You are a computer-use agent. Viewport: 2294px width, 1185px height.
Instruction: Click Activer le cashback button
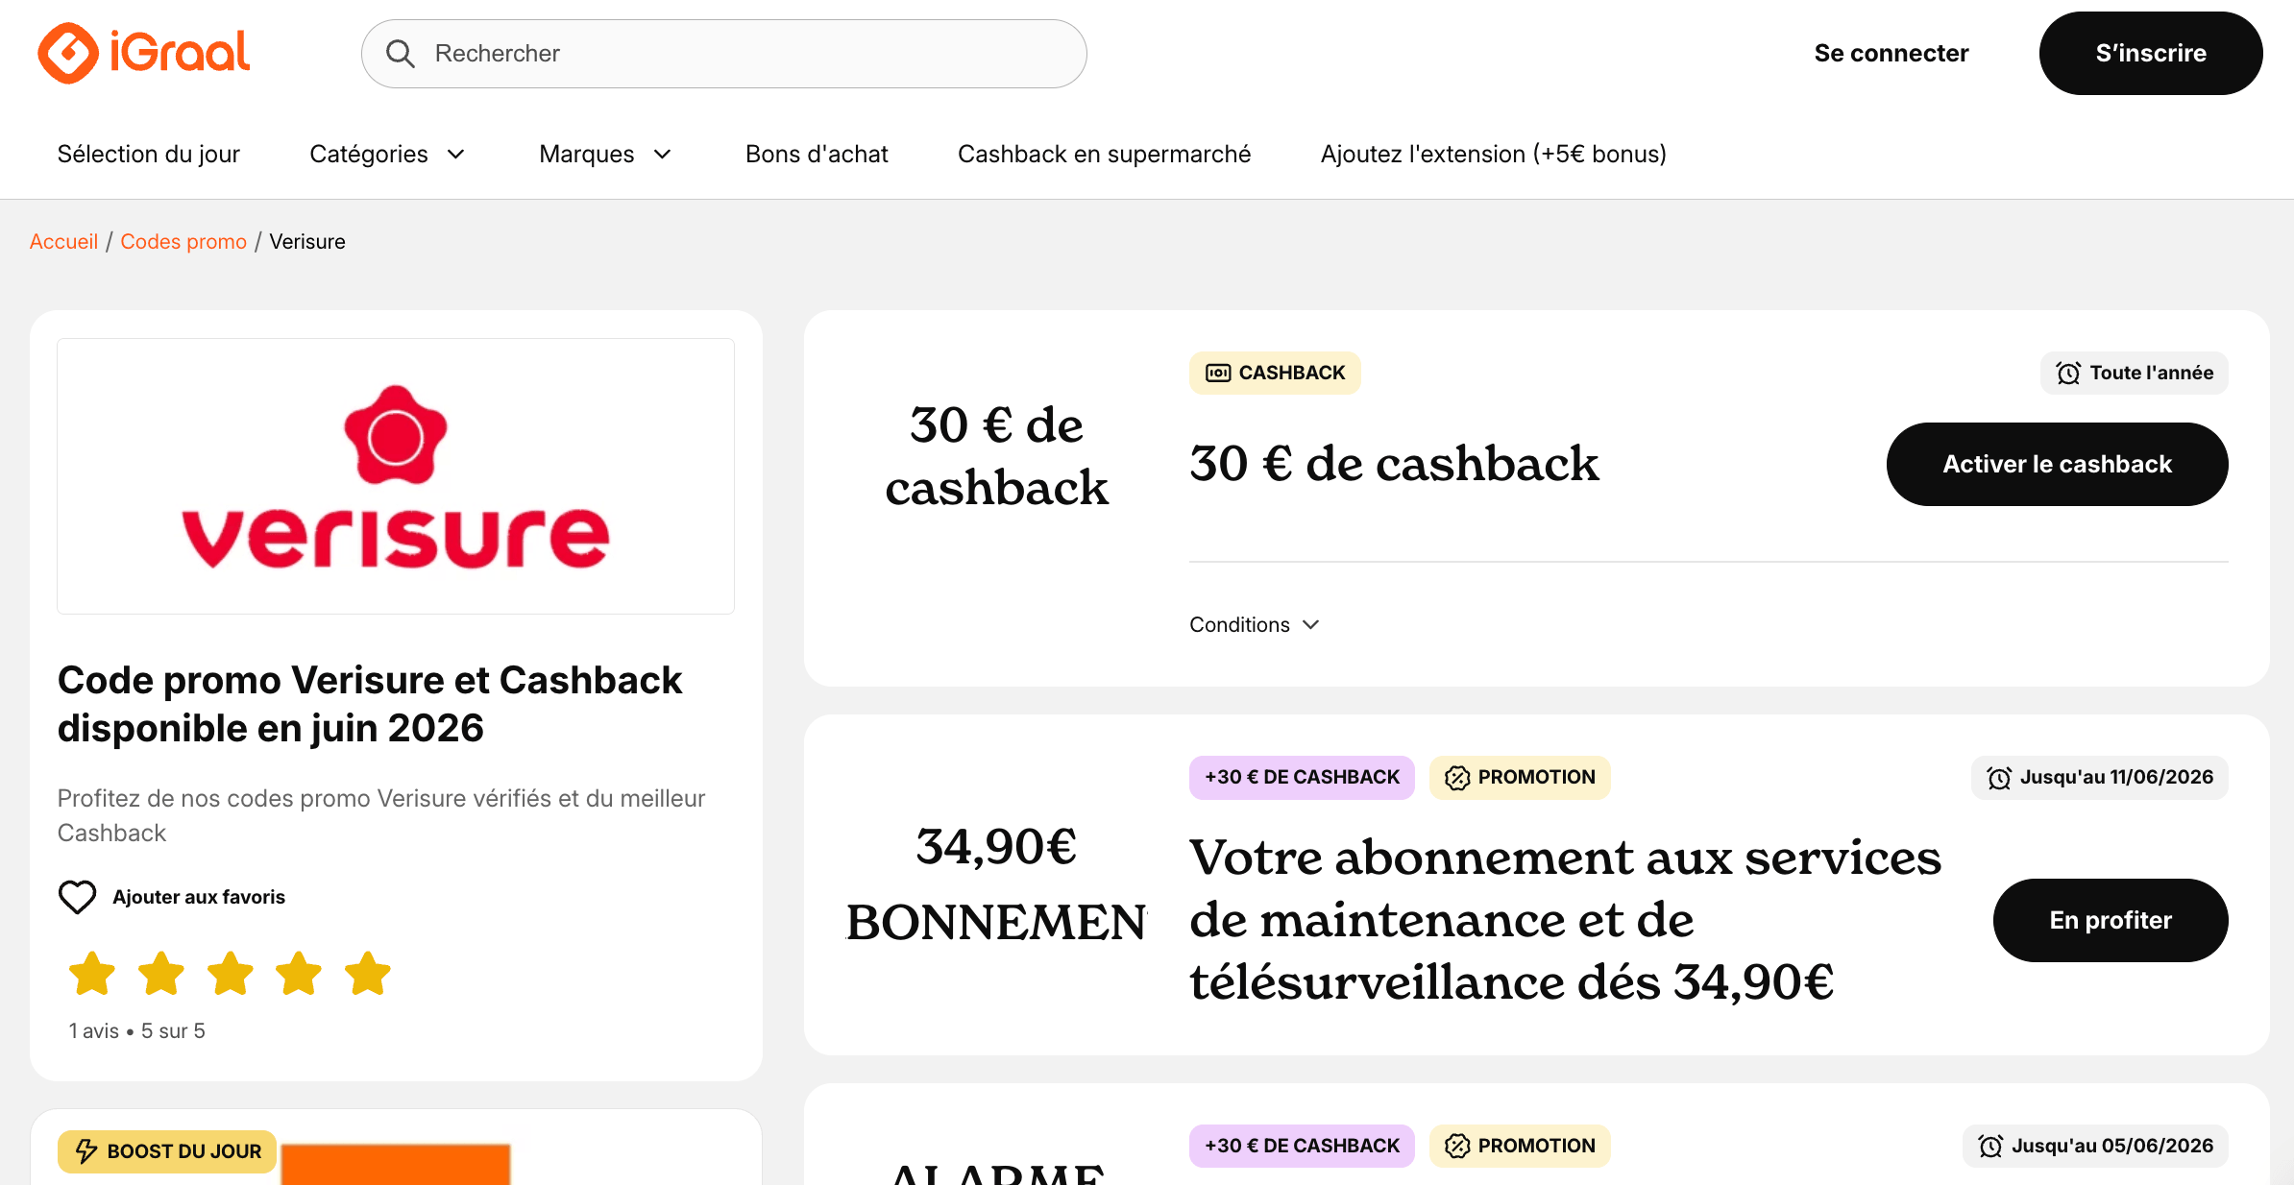click(x=2057, y=464)
